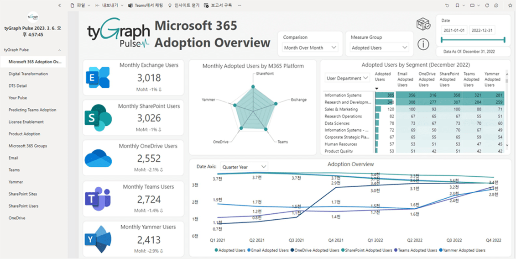Click the OneDrive cloud icon

pos(98,158)
